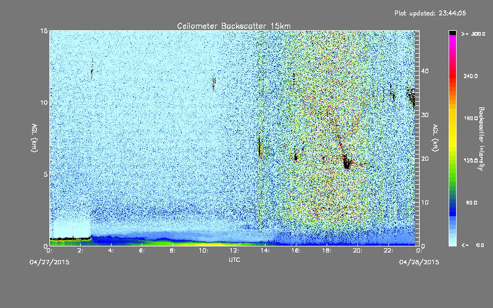The image size is (493, 308).
Task: Click the "18:" hour tick label
Action: point(327,251)
